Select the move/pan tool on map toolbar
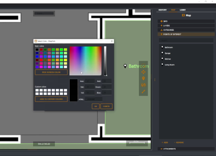 [143, 72]
